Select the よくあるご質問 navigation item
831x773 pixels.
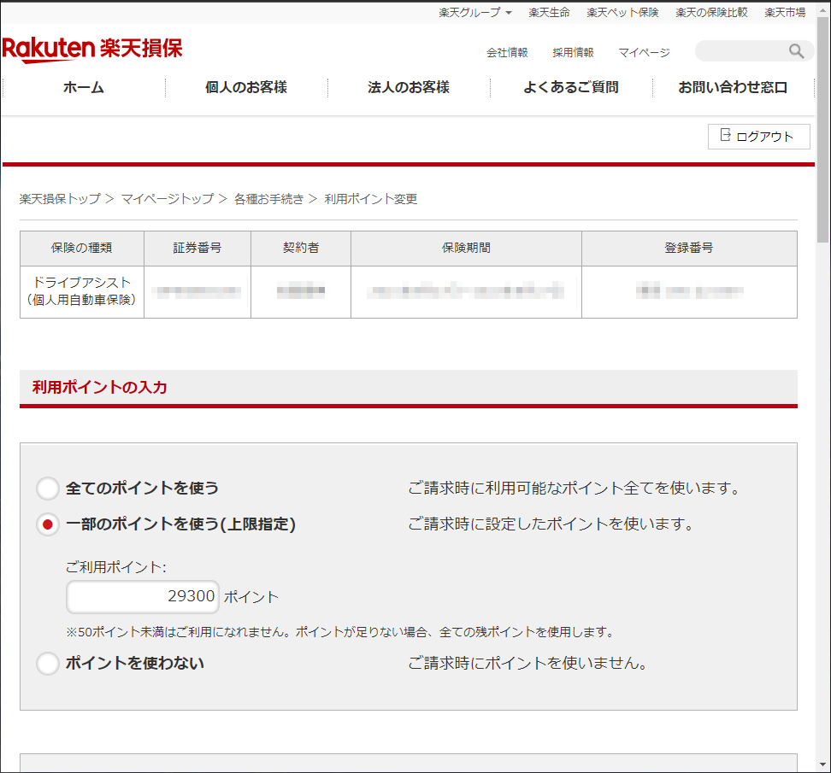point(571,87)
